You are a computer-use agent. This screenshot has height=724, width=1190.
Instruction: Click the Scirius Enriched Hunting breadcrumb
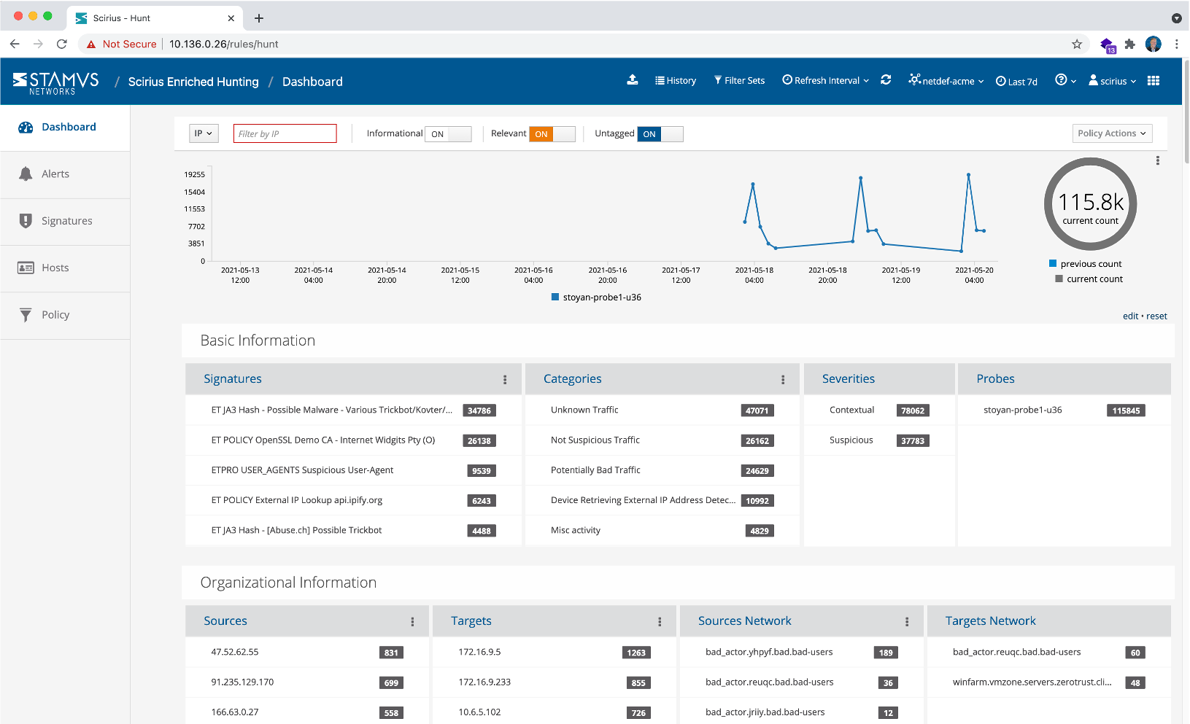pyautogui.click(x=193, y=82)
